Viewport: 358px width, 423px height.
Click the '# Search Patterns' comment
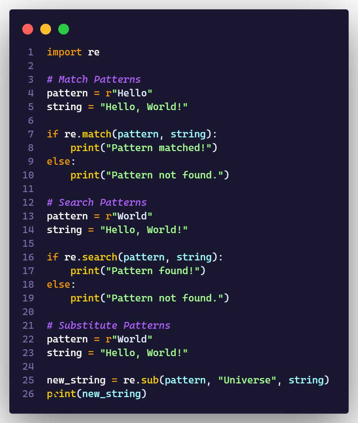point(97,203)
